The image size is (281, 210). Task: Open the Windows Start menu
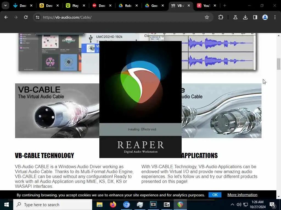coord(7,205)
